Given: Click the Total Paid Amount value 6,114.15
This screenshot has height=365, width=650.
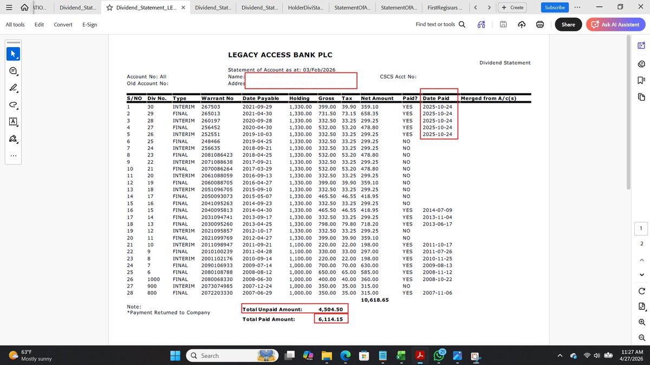Looking at the screenshot, I should click(x=329, y=320).
